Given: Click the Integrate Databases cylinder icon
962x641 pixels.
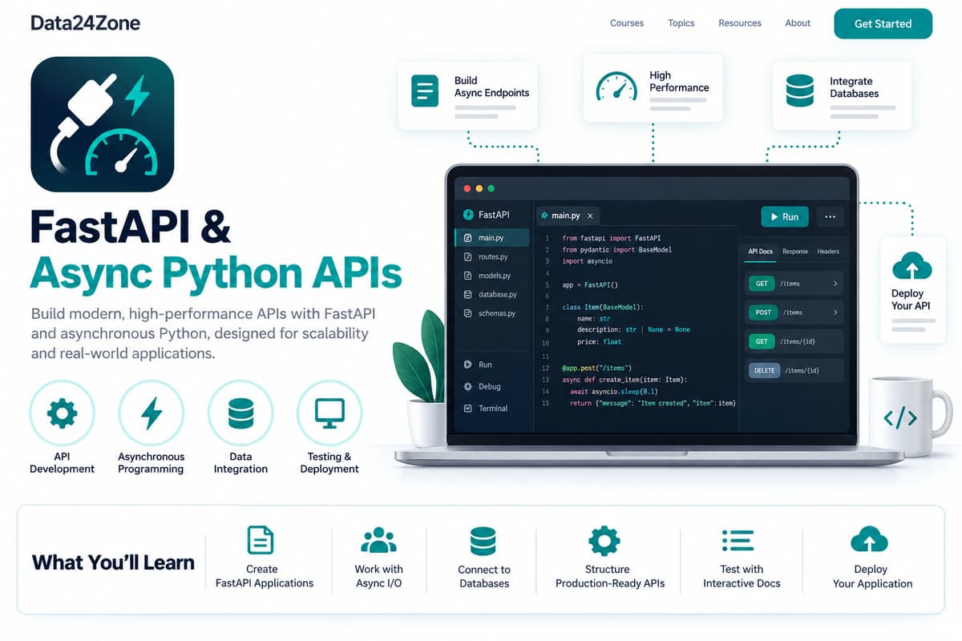Looking at the screenshot, I should point(800,91).
